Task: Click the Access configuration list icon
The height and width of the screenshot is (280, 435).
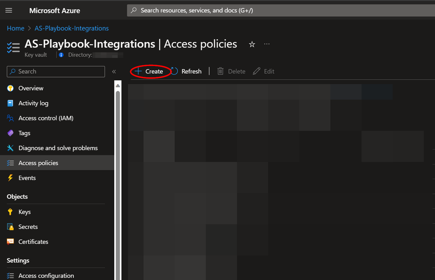Action: 10,276
